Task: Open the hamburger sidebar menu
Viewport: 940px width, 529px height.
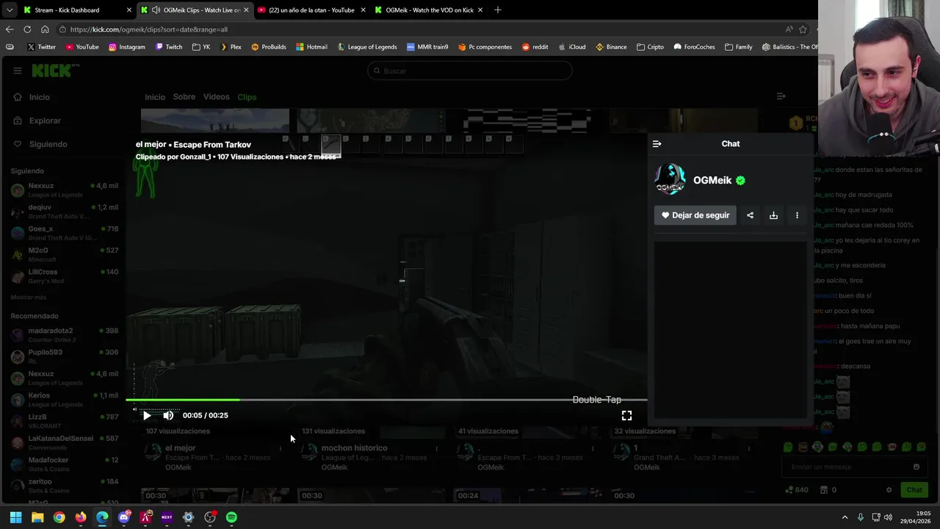Action: 17,71
